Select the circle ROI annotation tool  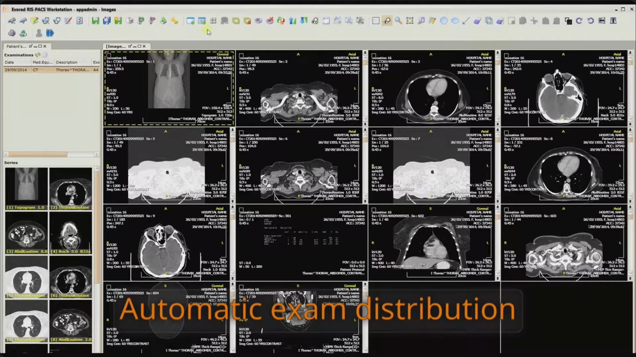click(x=444, y=21)
